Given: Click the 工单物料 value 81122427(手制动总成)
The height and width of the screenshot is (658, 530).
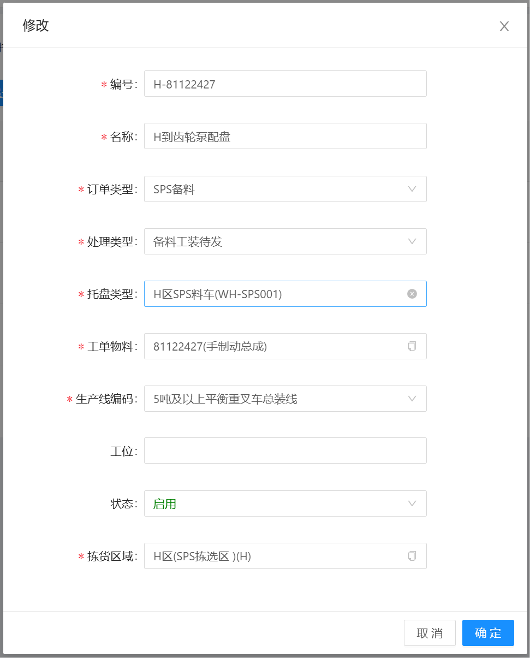Looking at the screenshot, I should point(210,347).
